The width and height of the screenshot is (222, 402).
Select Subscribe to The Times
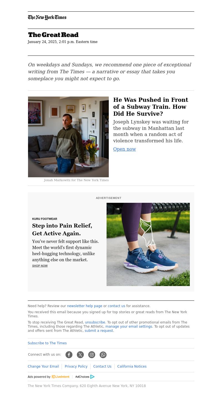coord(47,343)
